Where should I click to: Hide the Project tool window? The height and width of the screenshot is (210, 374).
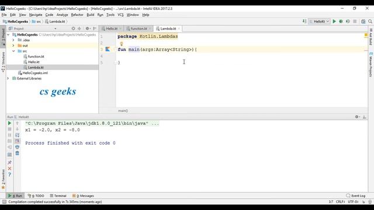[95, 29]
